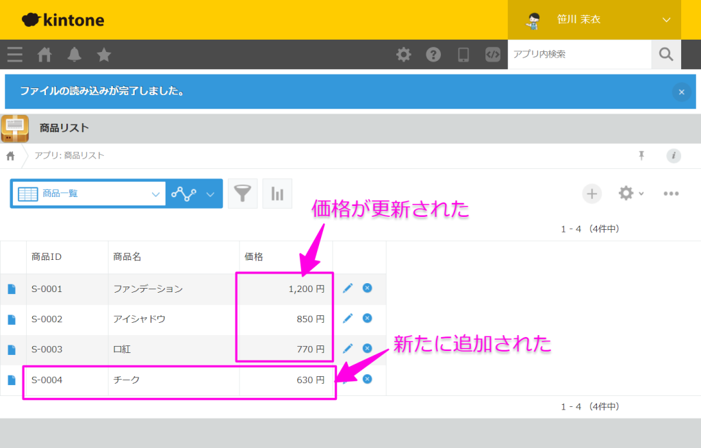
Task: Open the API code icon
Action: pos(493,55)
